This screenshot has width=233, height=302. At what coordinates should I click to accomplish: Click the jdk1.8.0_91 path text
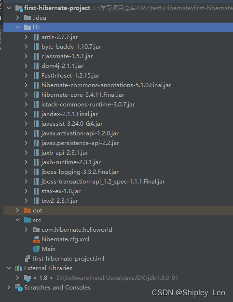tap(117, 278)
